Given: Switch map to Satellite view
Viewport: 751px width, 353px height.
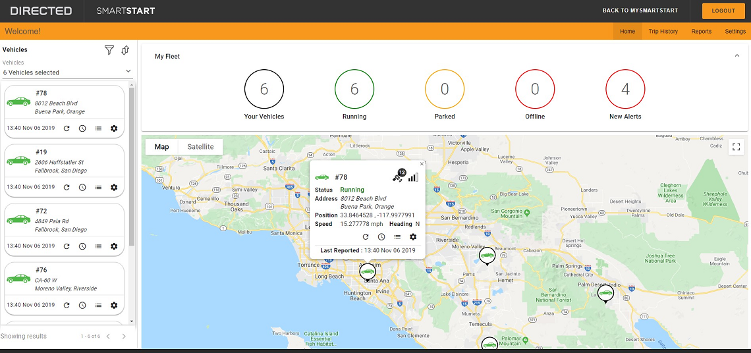Looking at the screenshot, I should (x=201, y=147).
